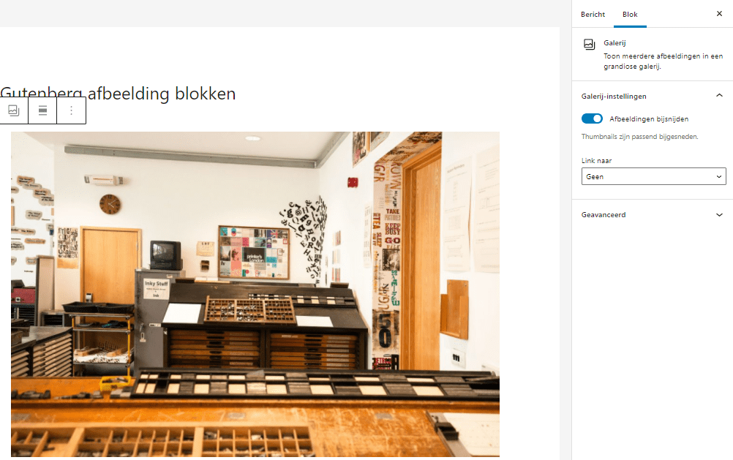This screenshot has height=460, width=733.
Task: Open the alignment options in block toolbar
Action: point(42,110)
